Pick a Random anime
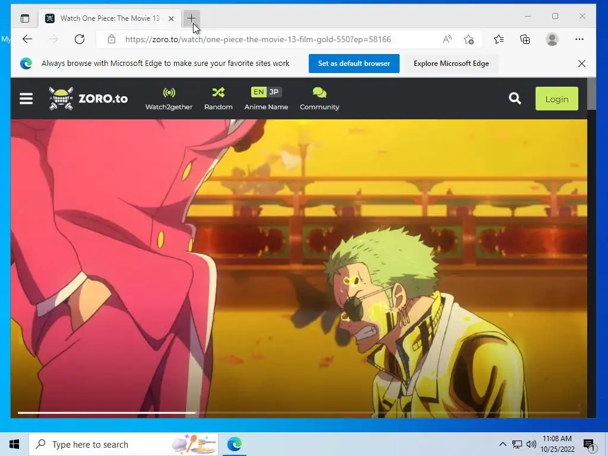608x456 pixels. coord(218,99)
